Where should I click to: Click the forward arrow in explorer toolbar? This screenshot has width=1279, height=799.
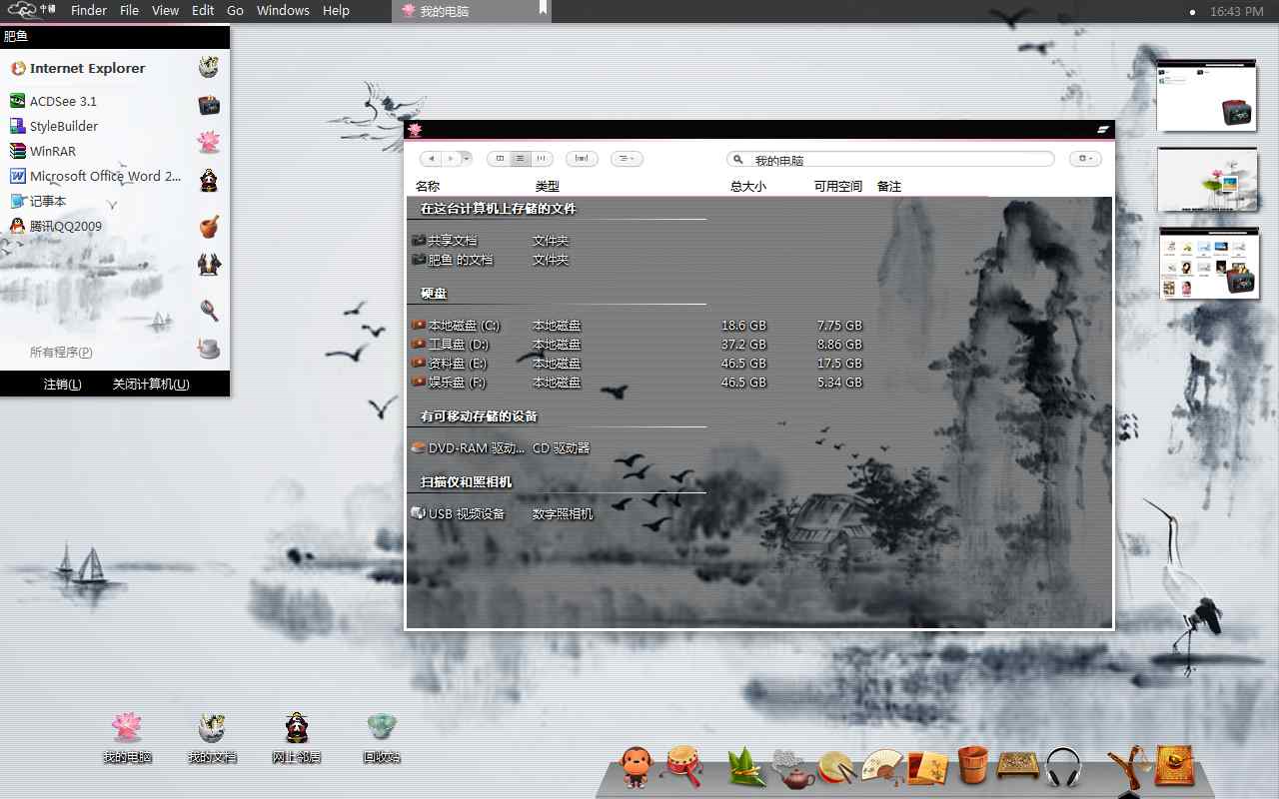(x=452, y=159)
